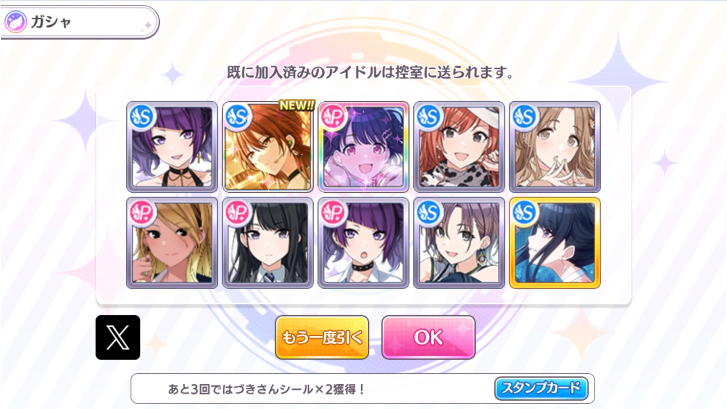Click the S badge on leopard-scarf idol card
Screen dimensions: 727x409
(429, 117)
